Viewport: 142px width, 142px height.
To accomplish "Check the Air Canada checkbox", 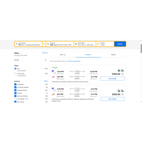I will [x=15, y=99].
